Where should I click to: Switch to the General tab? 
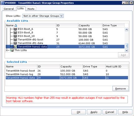9,9
